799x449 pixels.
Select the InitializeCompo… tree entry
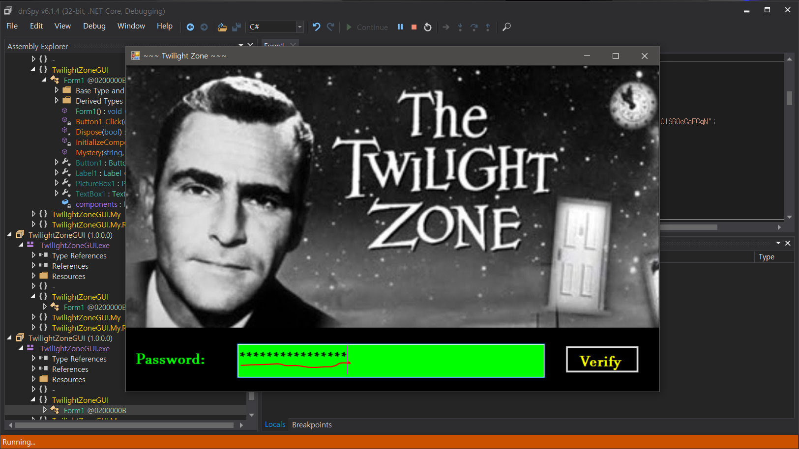pos(100,142)
